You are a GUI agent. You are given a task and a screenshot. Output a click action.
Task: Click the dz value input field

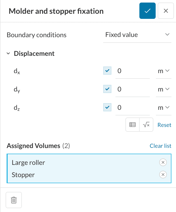(x=132, y=108)
